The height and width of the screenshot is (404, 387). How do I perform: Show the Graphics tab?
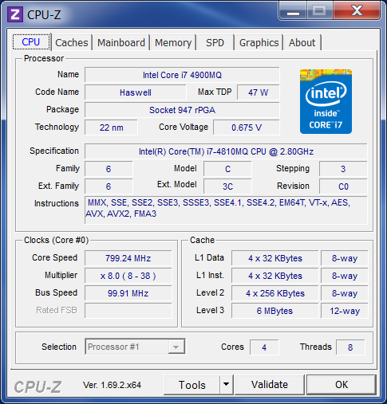[x=259, y=42]
